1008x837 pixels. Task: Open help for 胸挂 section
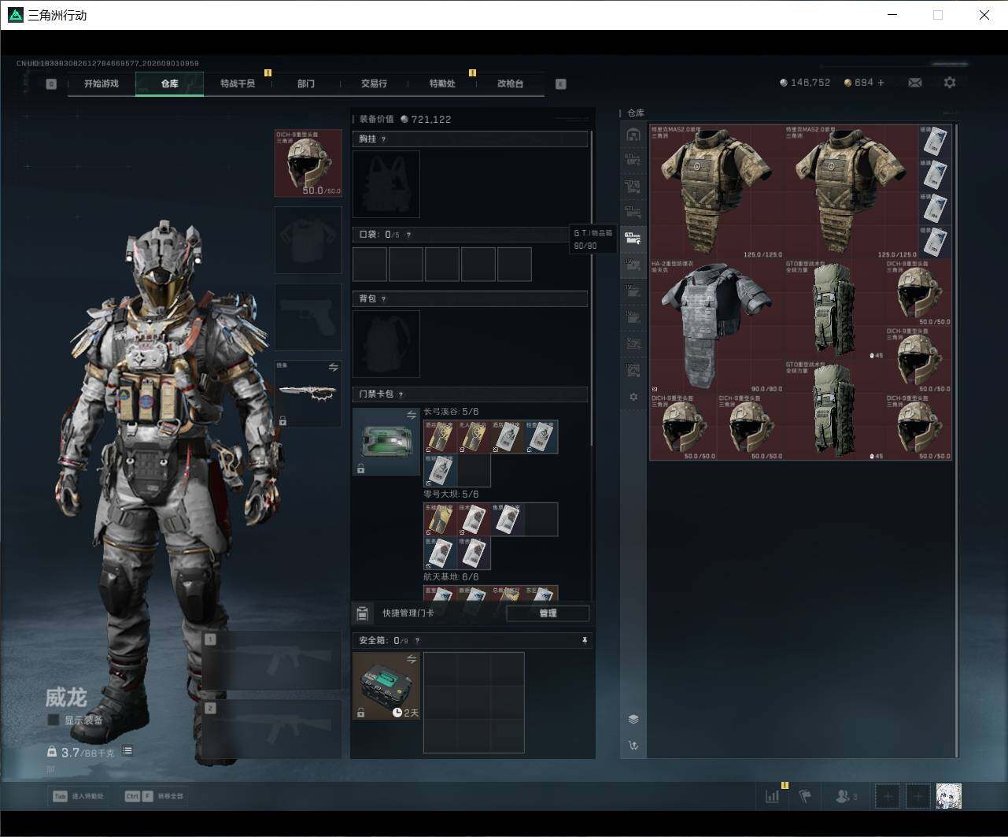coord(384,139)
